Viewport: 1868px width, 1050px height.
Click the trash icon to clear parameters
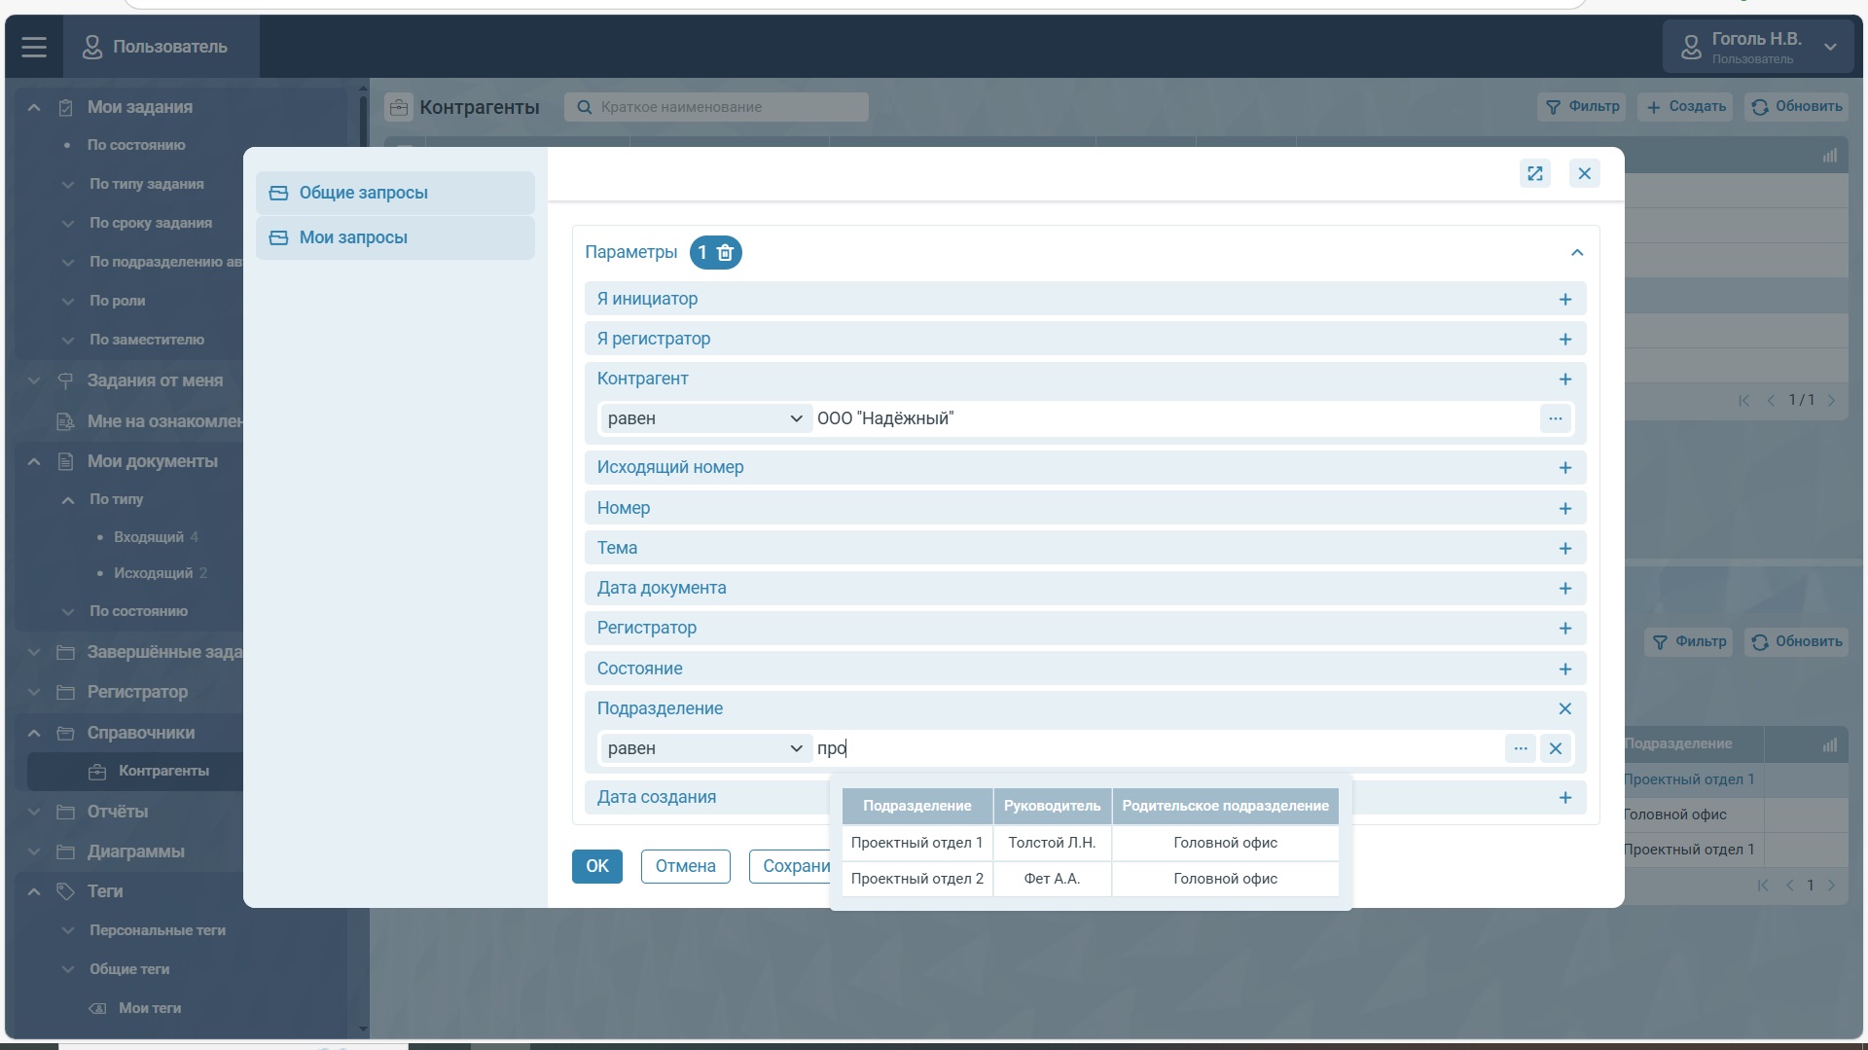(725, 253)
